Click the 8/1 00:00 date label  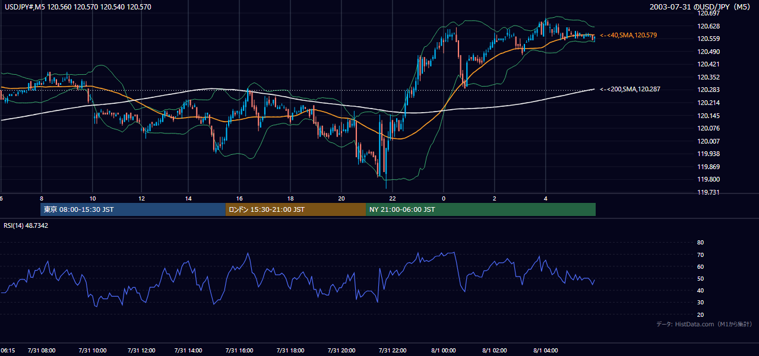(x=442, y=350)
